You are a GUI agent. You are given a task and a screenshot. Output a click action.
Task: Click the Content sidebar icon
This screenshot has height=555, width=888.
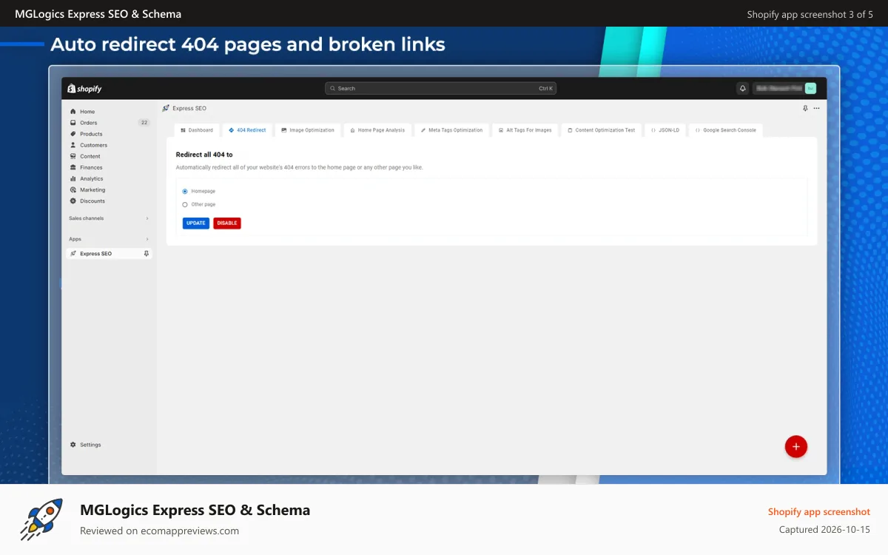click(73, 156)
